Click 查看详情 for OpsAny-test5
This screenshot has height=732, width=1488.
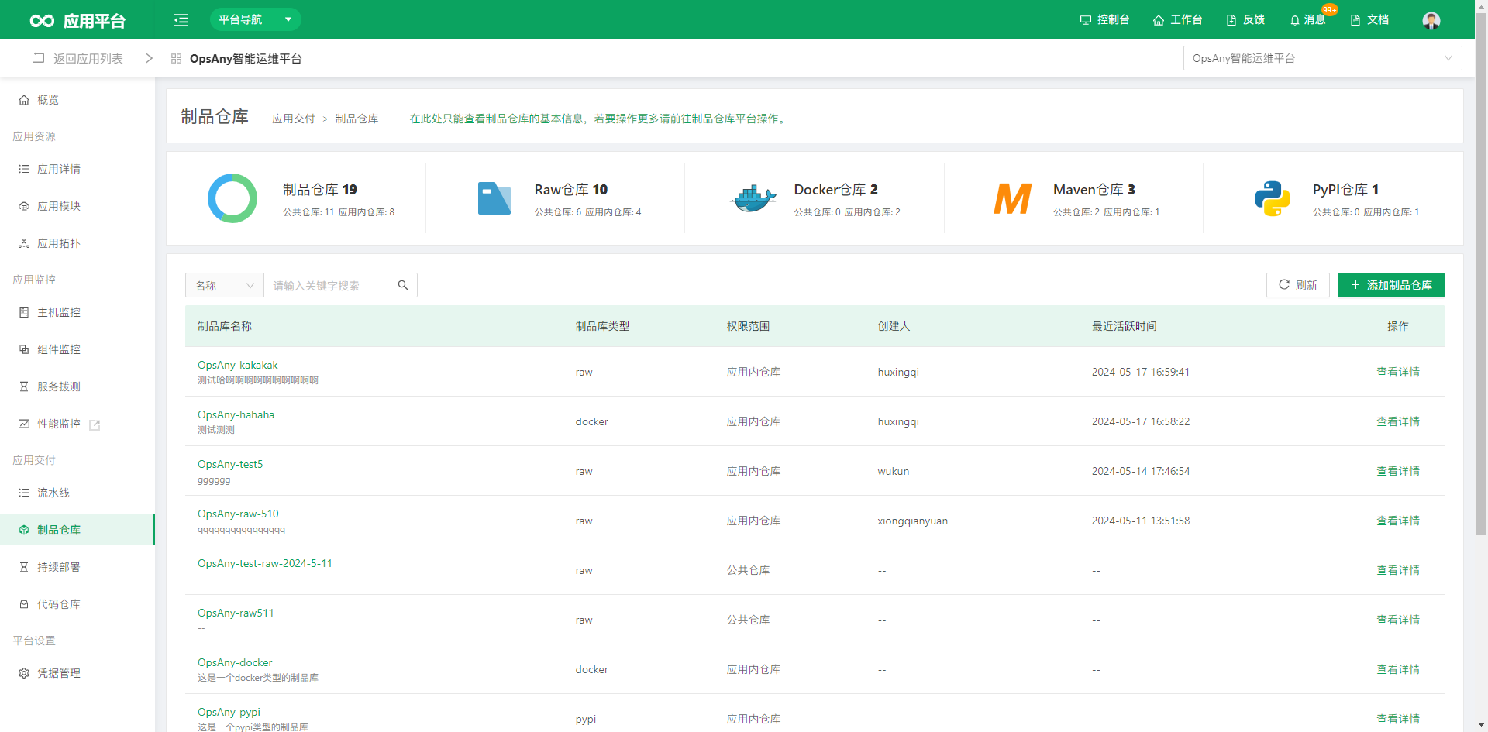click(x=1398, y=471)
